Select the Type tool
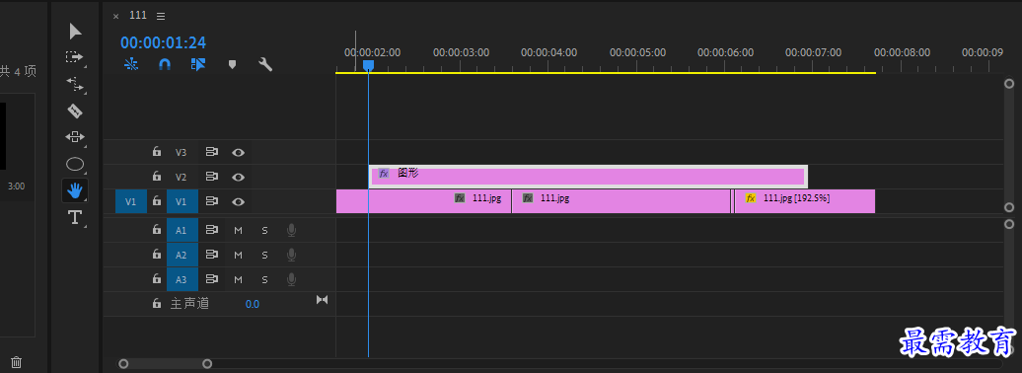The height and width of the screenshot is (373, 1022). [x=75, y=217]
